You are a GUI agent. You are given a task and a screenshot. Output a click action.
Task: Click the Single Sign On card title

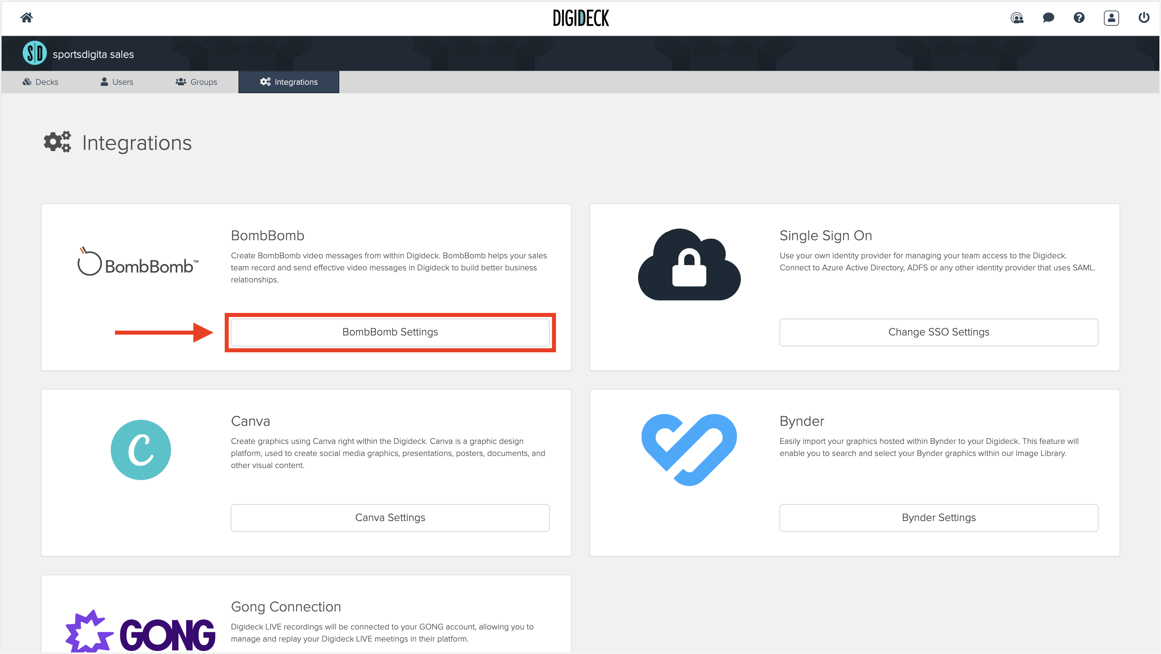pos(826,235)
